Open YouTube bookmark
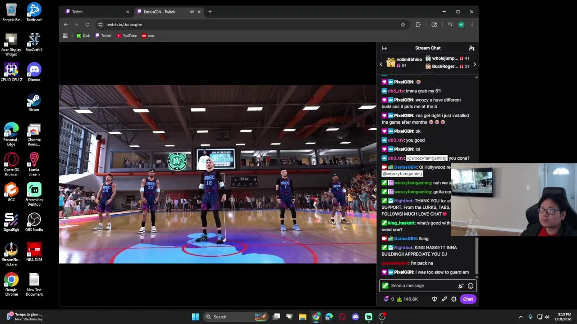Viewport: 577px width, 324px height. [127, 36]
